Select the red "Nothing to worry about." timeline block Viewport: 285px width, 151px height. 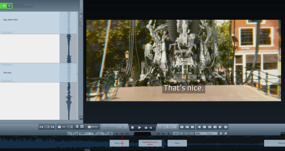(x=150, y=143)
